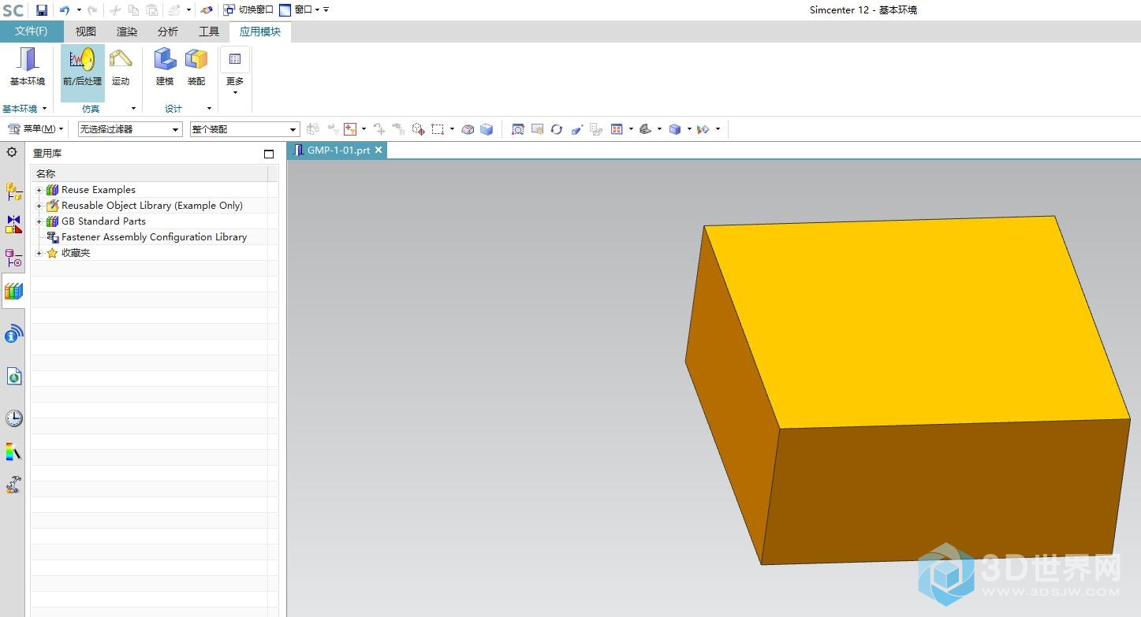
Task: Click the Pan hand icon
Action: click(x=538, y=129)
